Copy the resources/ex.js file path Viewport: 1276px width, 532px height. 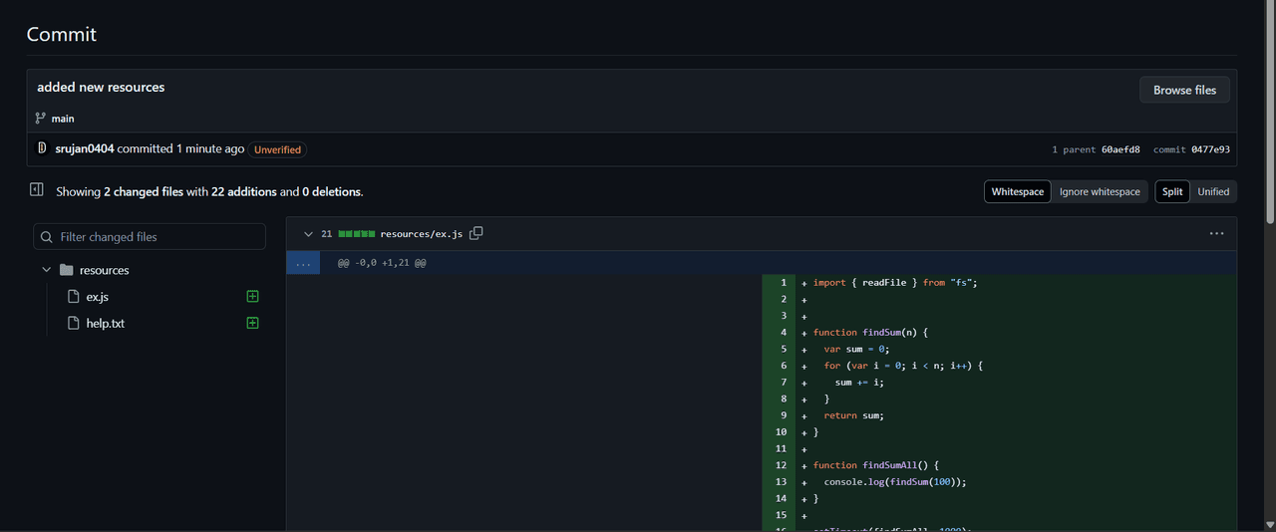click(477, 233)
